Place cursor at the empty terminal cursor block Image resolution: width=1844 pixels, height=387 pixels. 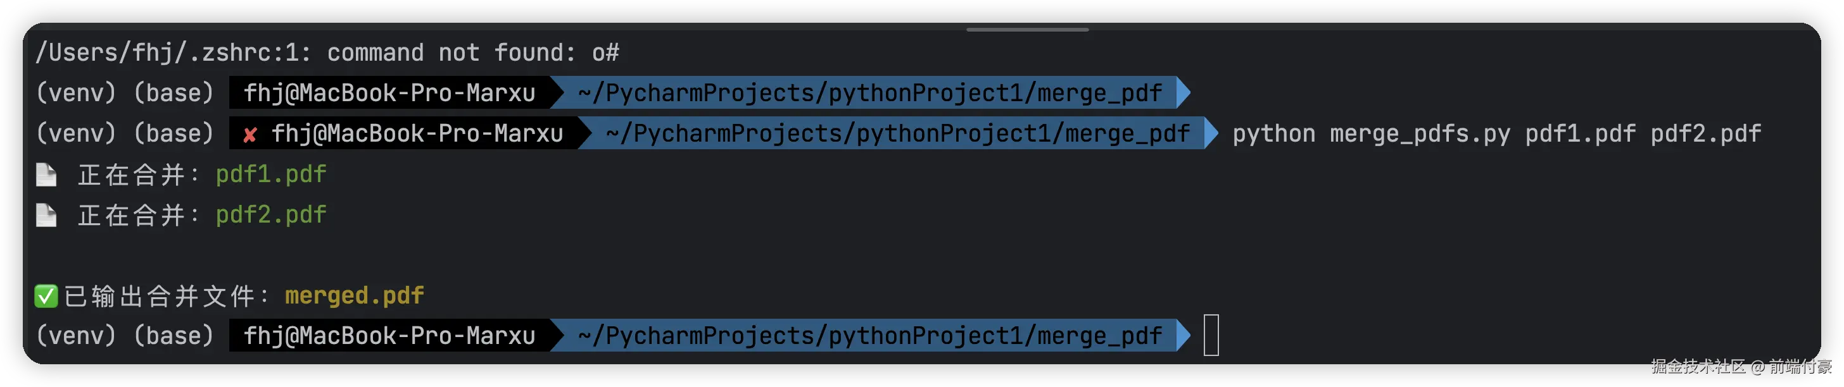(1211, 336)
